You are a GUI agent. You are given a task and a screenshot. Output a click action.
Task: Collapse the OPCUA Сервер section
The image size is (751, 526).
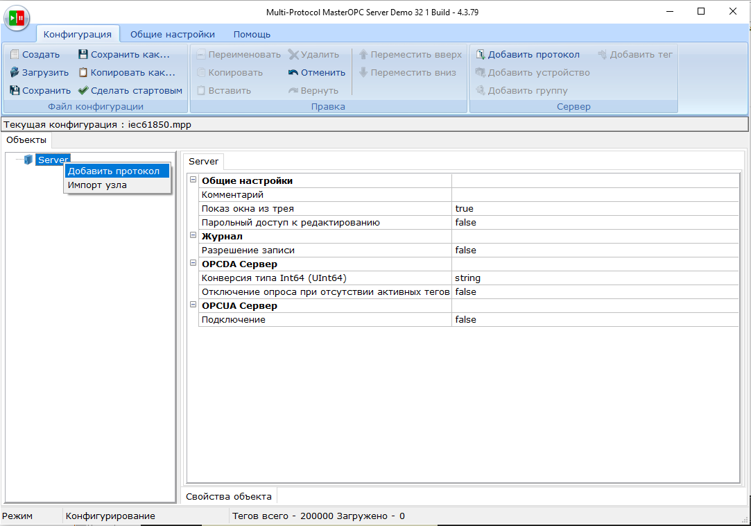tap(193, 305)
